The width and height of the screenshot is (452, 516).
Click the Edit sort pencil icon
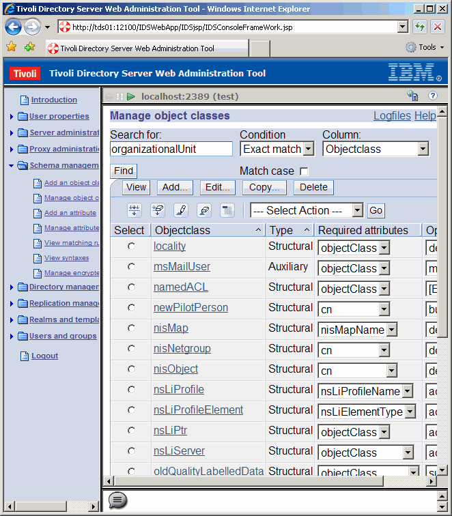[181, 210]
